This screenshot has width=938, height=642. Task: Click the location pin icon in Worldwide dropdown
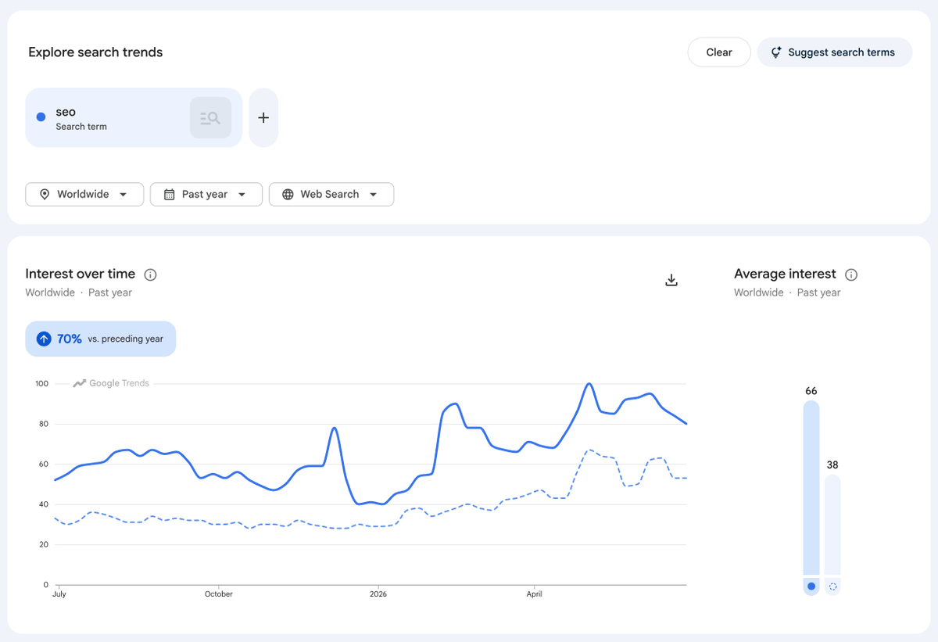pos(45,194)
